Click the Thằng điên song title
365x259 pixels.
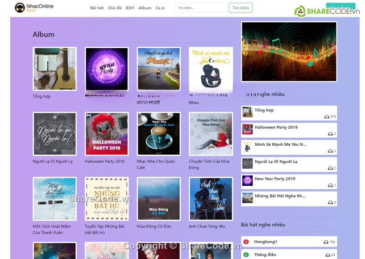[x=265, y=255]
